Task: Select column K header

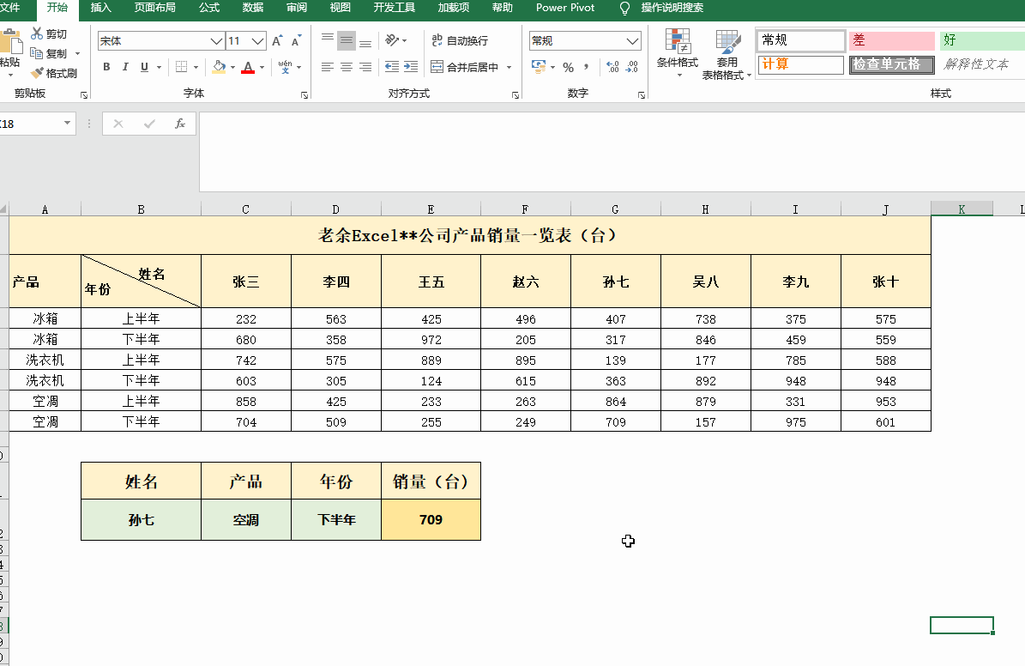Action: (x=962, y=209)
